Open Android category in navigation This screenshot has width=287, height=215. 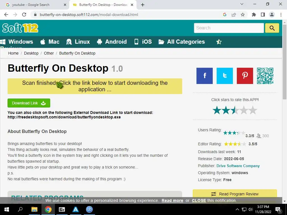112,42
